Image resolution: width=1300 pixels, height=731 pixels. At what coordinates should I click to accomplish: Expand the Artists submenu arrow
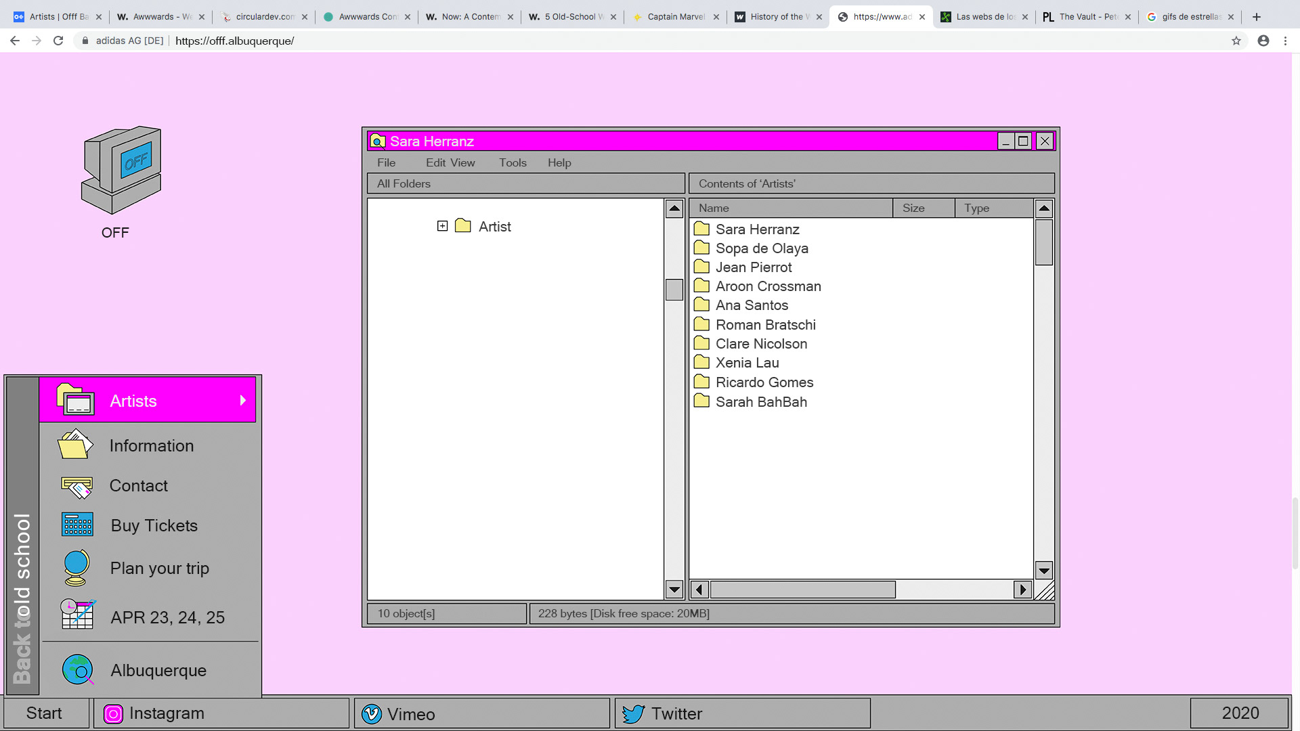[242, 400]
